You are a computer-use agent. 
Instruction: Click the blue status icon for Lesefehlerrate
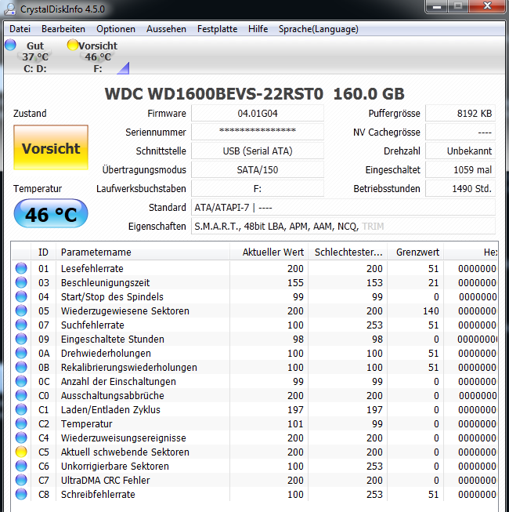[x=21, y=268]
